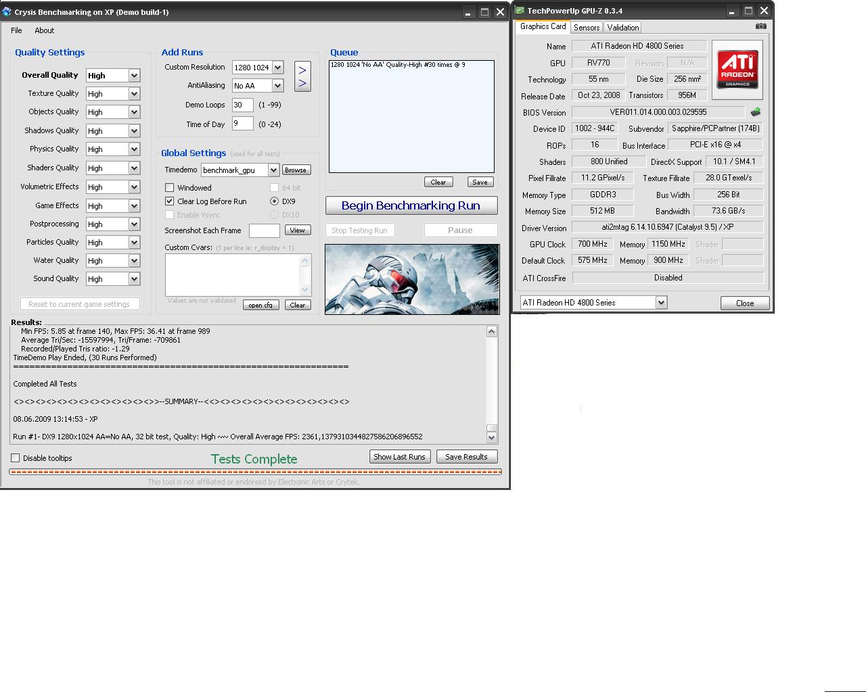Screen dimensions: 866x692
Task: Open the Shaders Quality dropdown
Action: pos(134,168)
